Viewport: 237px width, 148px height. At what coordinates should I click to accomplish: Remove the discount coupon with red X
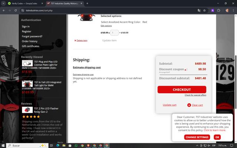click(x=185, y=70)
